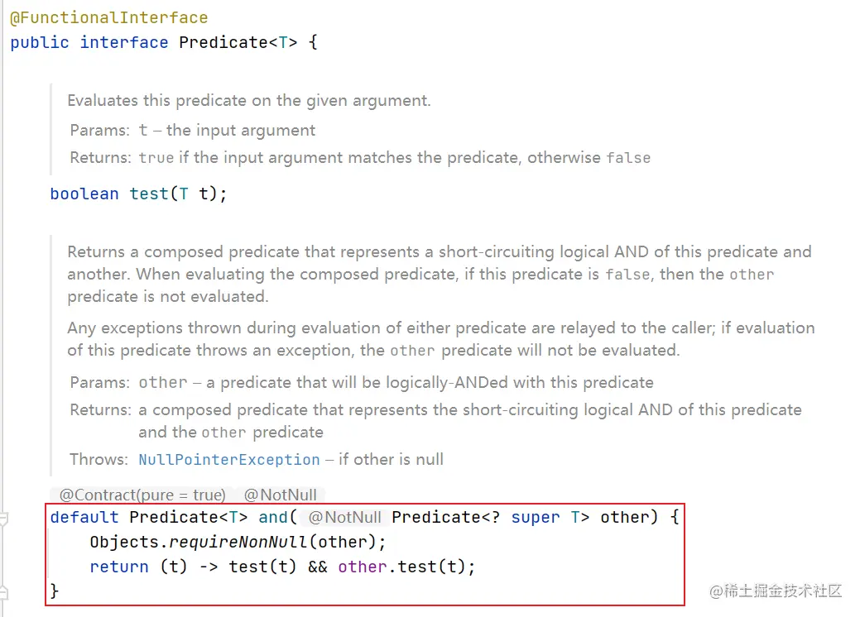
Task: Click the NullPointerException link in Throws
Action: click(x=228, y=459)
